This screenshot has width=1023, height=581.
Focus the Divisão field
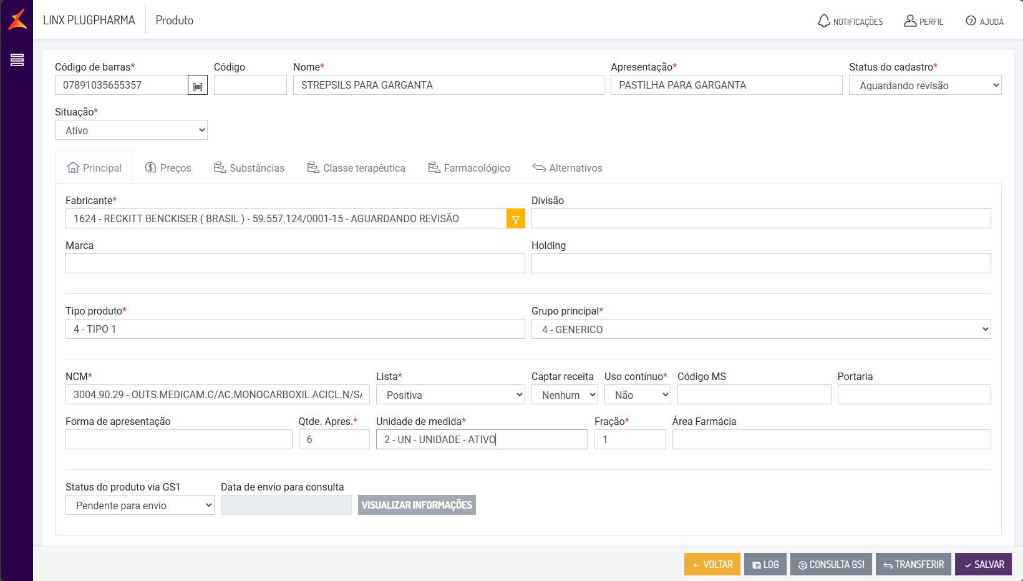tap(761, 218)
